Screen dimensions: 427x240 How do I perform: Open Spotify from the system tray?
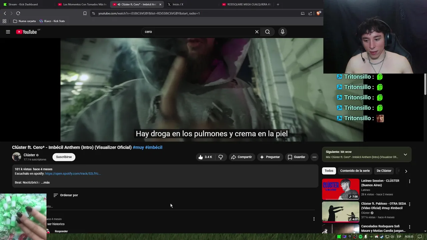[x=360, y=237]
